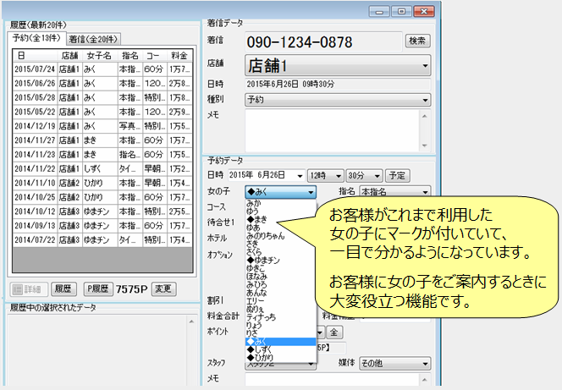Select the 予約(全13件) tab
Image resolution: width=562 pixels, height=390 pixels.
point(37,39)
